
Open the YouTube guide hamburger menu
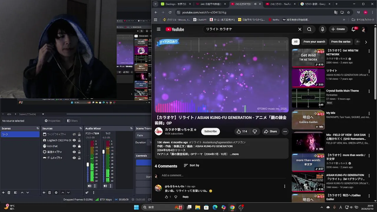tap(159, 29)
